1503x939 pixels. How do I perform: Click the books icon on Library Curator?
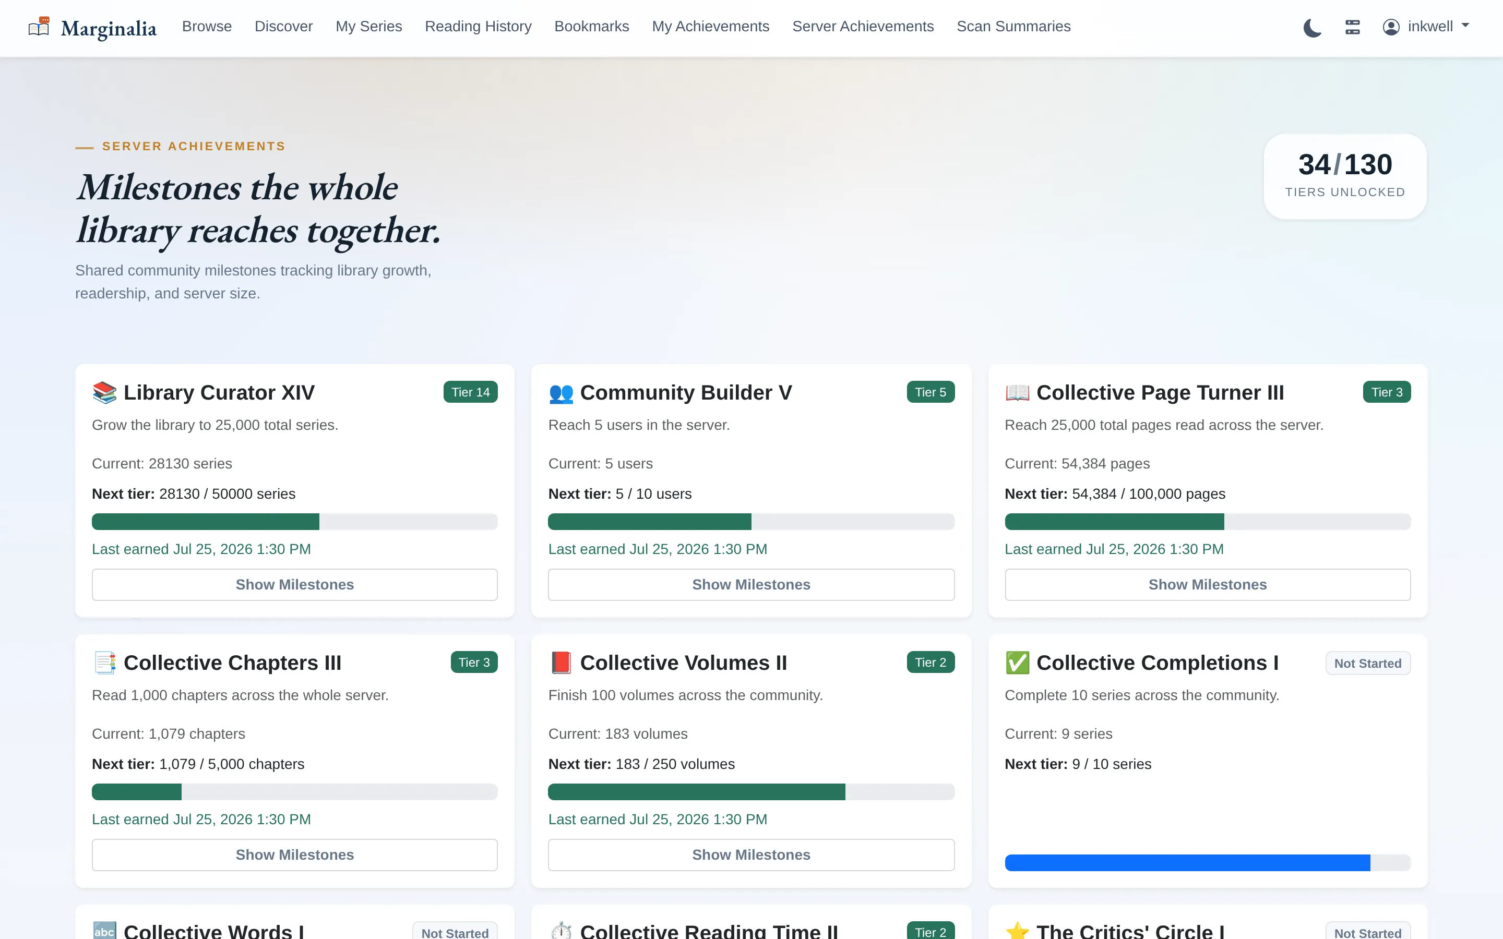[x=104, y=392]
